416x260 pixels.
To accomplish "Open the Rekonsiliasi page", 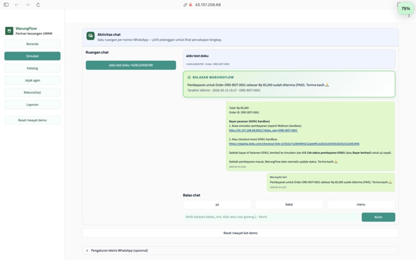I will [x=33, y=92].
